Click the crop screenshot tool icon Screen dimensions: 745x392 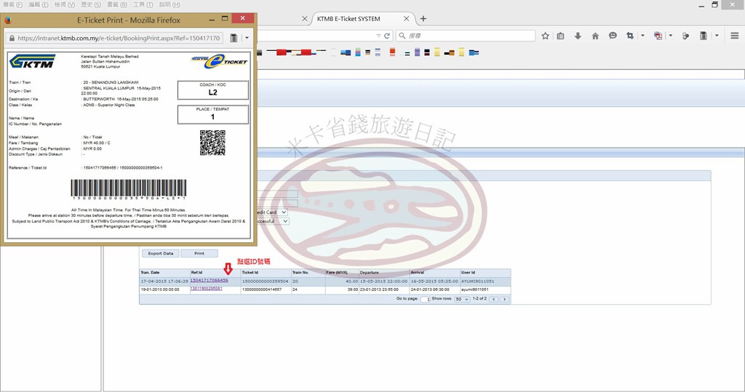[630, 36]
